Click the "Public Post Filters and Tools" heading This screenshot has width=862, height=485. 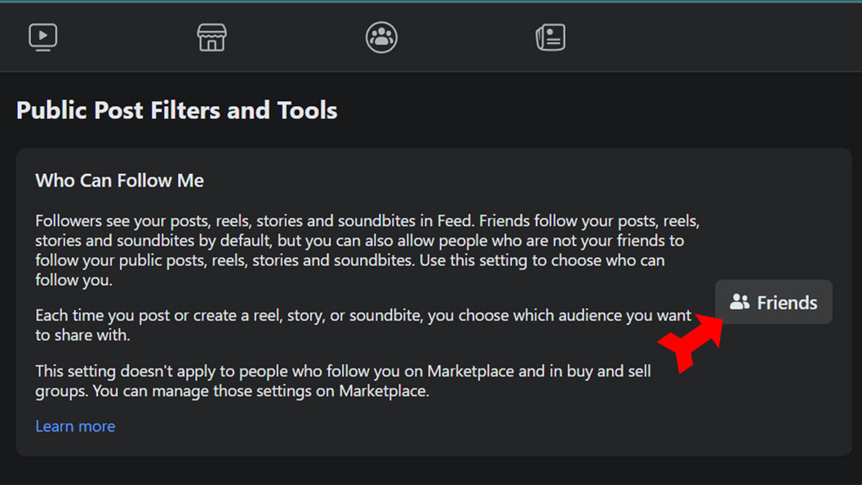[x=177, y=110]
